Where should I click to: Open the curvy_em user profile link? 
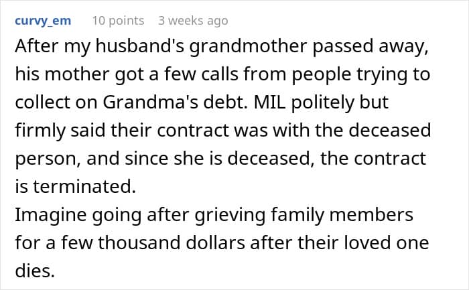coord(43,21)
